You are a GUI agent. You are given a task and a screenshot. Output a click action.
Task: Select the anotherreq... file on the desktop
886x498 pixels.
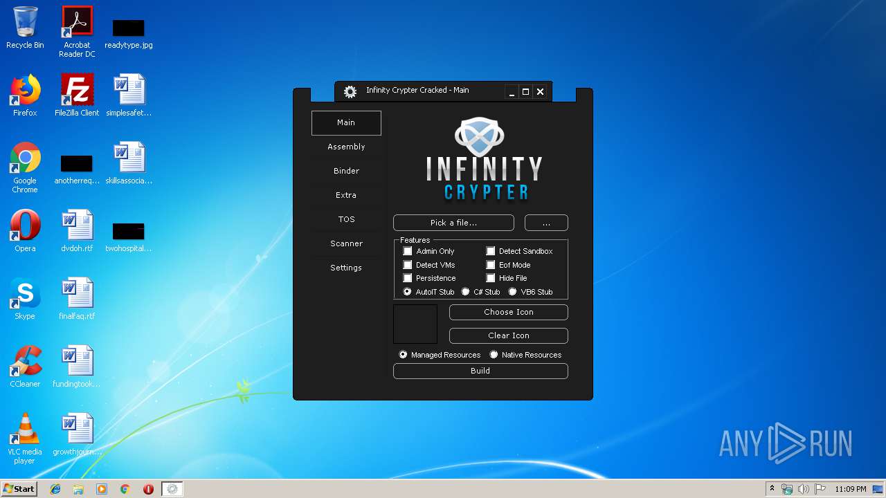point(77,169)
